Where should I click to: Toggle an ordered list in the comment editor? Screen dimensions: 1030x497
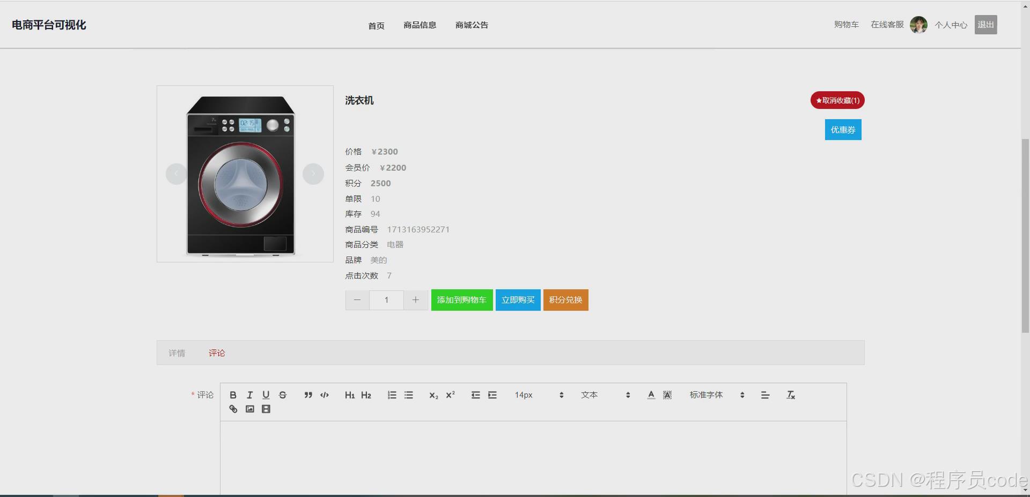tap(392, 395)
